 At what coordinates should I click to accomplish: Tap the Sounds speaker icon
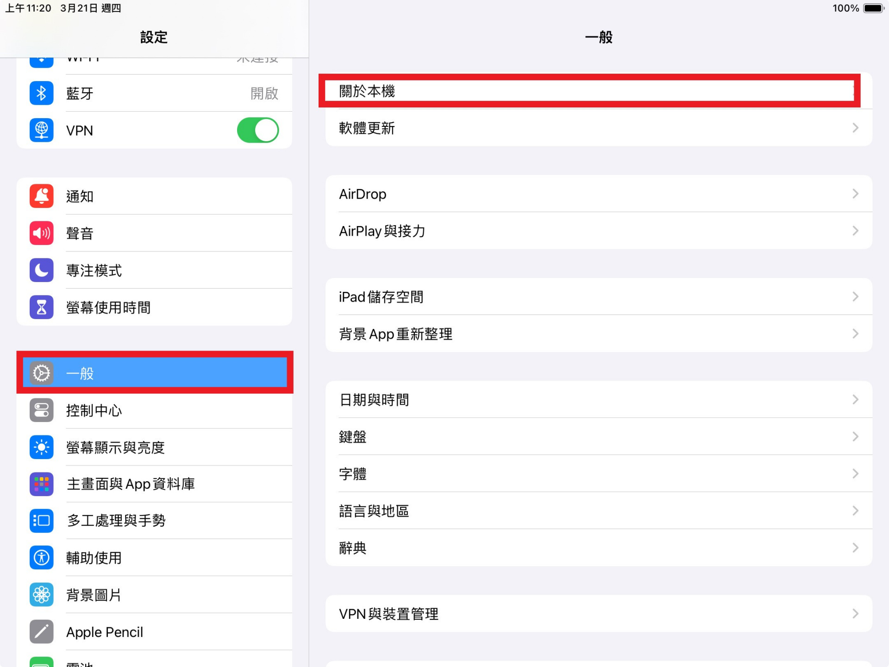point(41,233)
